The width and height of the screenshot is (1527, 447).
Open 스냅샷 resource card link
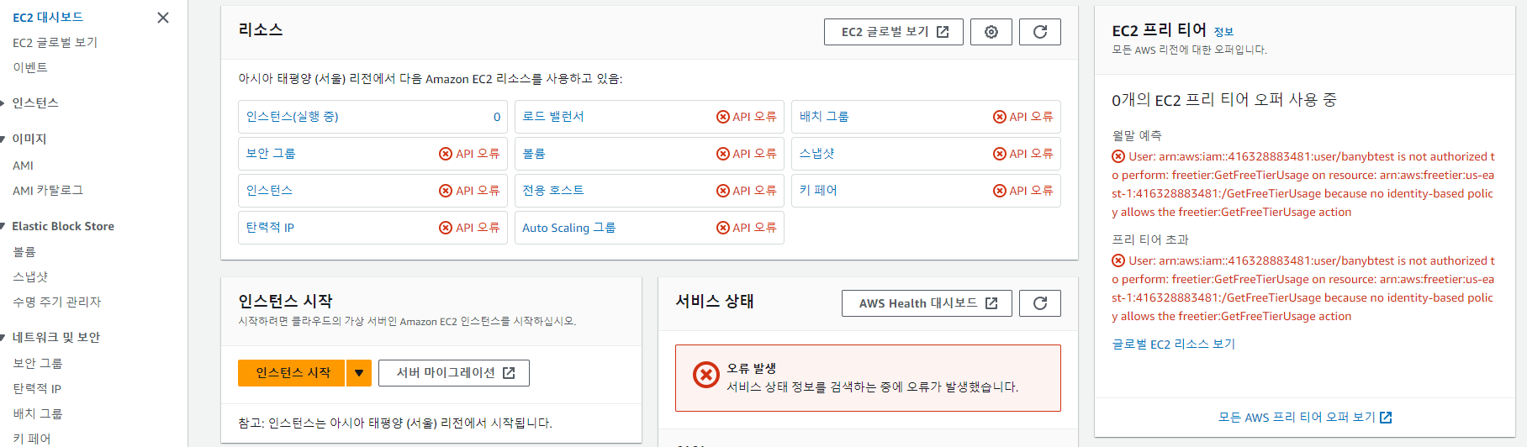[x=816, y=154]
